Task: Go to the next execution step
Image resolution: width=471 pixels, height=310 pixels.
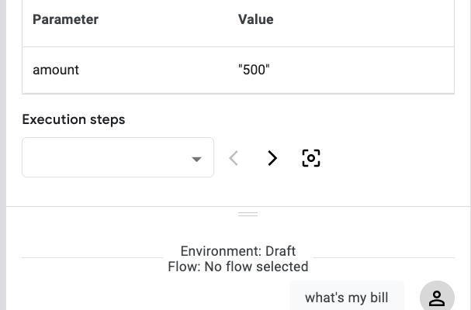Action: click(x=272, y=158)
